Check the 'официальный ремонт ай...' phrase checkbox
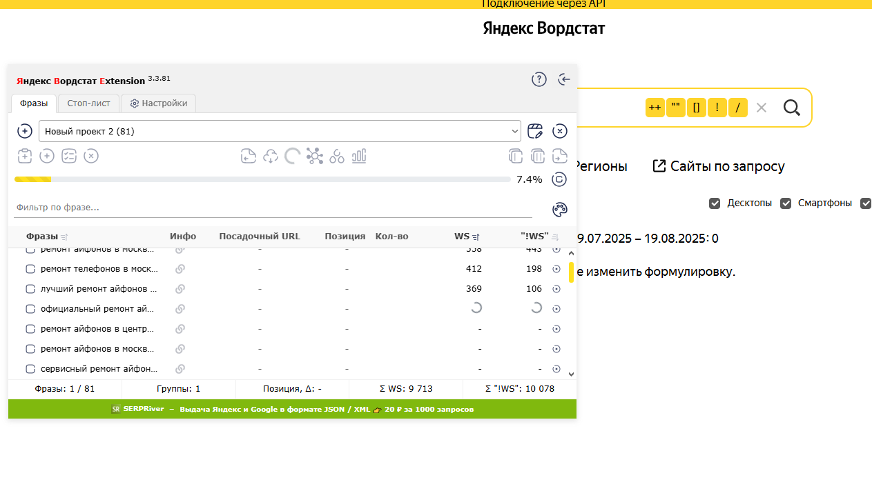 pos(30,309)
